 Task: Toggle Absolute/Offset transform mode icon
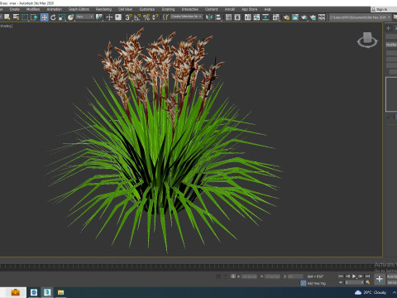click(233, 276)
